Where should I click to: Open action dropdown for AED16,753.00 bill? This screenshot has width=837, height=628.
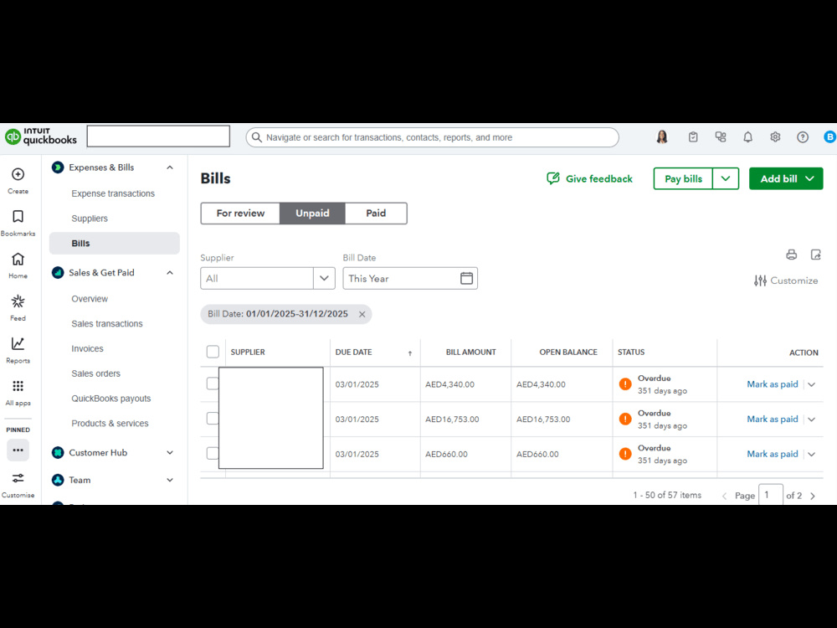point(811,420)
